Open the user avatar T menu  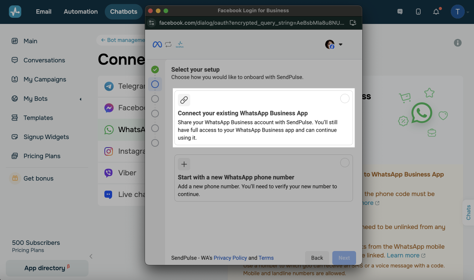pos(458,12)
